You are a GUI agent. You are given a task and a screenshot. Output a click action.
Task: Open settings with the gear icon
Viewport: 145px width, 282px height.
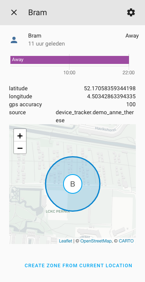click(131, 13)
